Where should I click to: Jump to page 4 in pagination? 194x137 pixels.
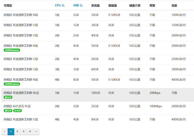tap(30, 131)
